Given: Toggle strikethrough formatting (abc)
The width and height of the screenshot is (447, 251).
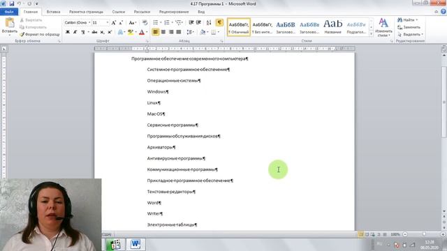Looking at the screenshot, I should tap(94, 32).
